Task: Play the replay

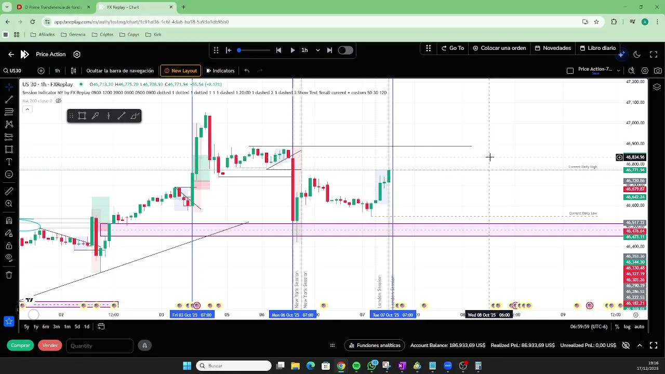Action: (292, 50)
